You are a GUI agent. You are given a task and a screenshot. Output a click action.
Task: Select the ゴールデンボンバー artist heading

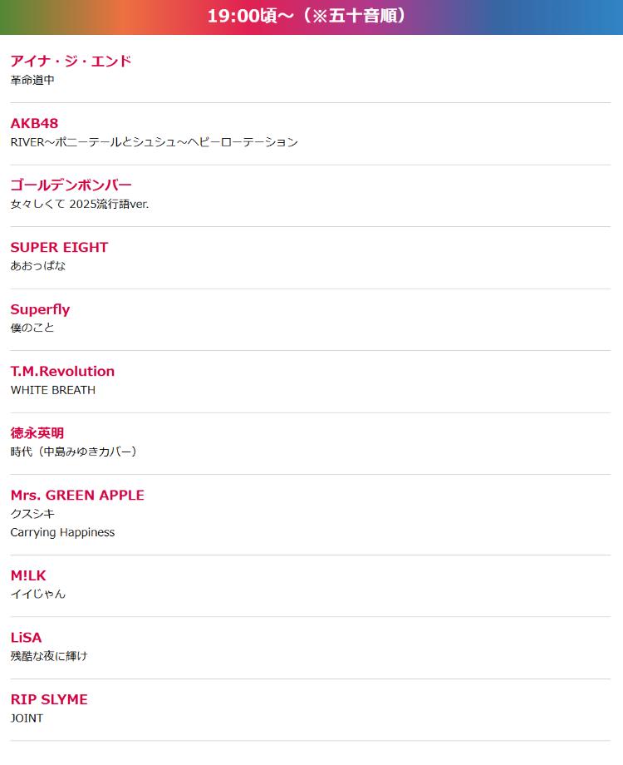[x=71, y=185]
